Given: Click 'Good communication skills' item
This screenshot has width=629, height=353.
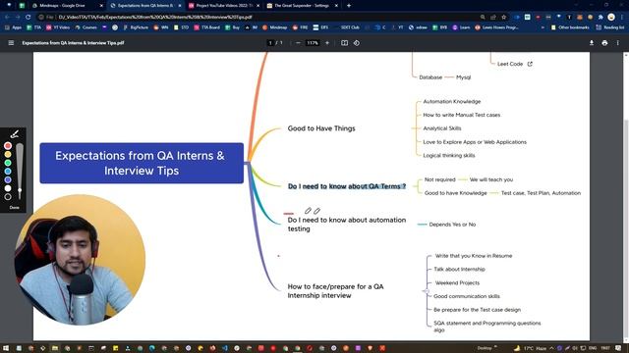Looking at the screenshot, I should tap(467, 296).
